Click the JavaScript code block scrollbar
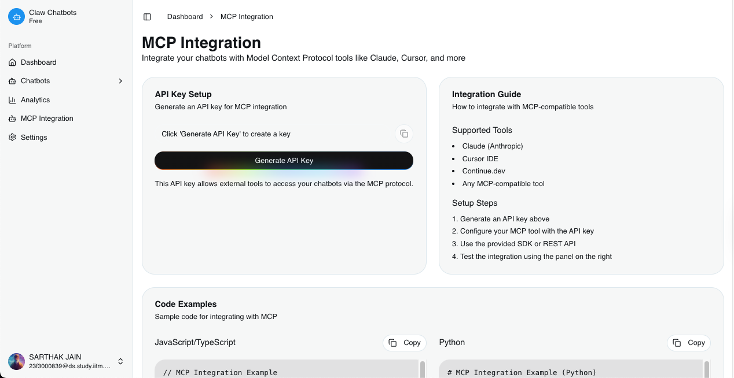Viewport: 734px width, 378px height. pos(422,369)
